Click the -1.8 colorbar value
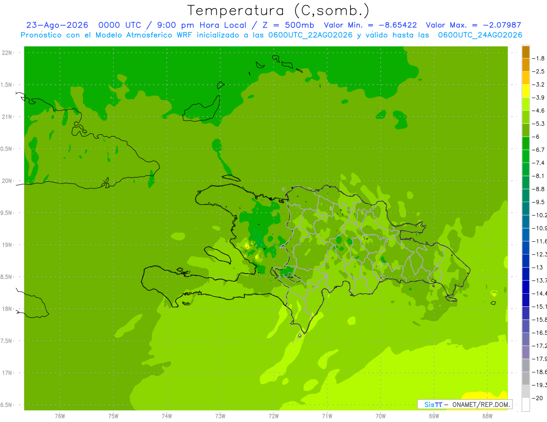This screenshot has height=422, width=547. coord(538,58)
